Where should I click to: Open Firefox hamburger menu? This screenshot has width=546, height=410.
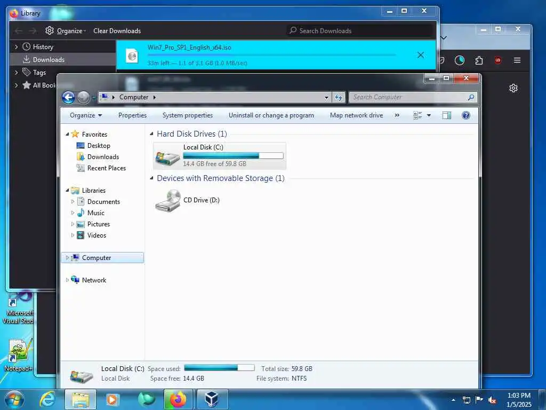(517, 60)
